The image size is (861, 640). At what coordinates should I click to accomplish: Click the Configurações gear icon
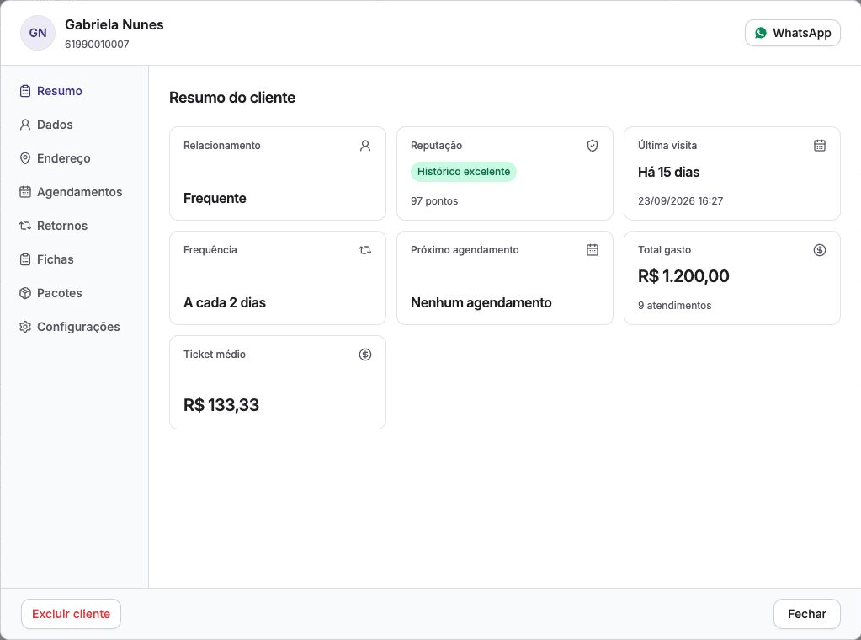tap(25, 327)
